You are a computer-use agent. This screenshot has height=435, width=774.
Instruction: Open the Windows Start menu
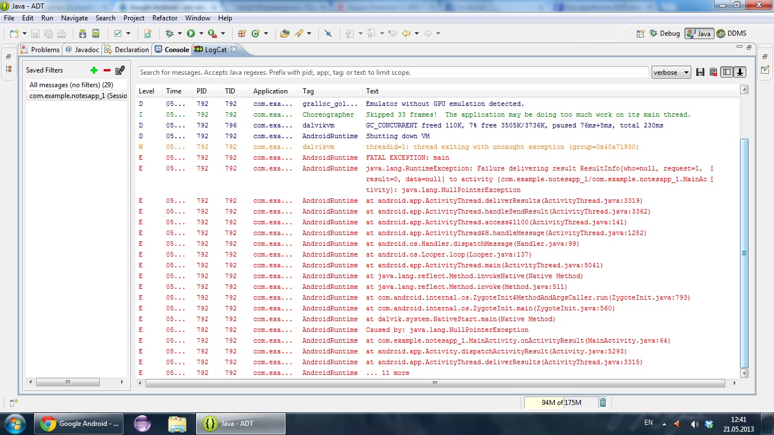[x=15, y=423]
